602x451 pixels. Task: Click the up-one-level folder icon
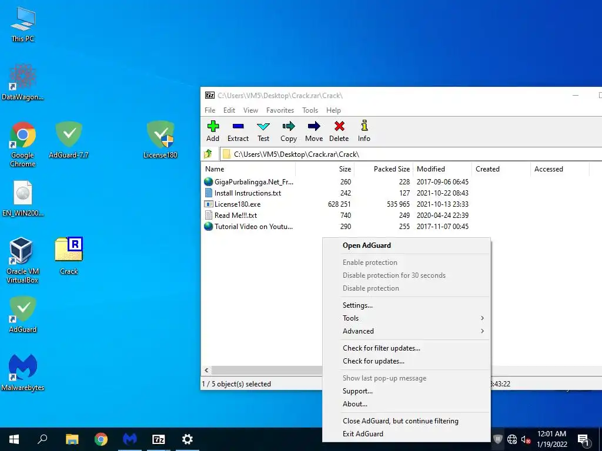pos(208,154)
